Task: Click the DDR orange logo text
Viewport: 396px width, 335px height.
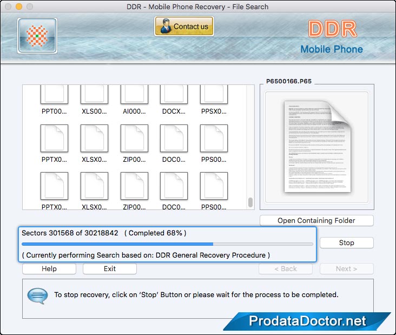Action: (332, 29)
